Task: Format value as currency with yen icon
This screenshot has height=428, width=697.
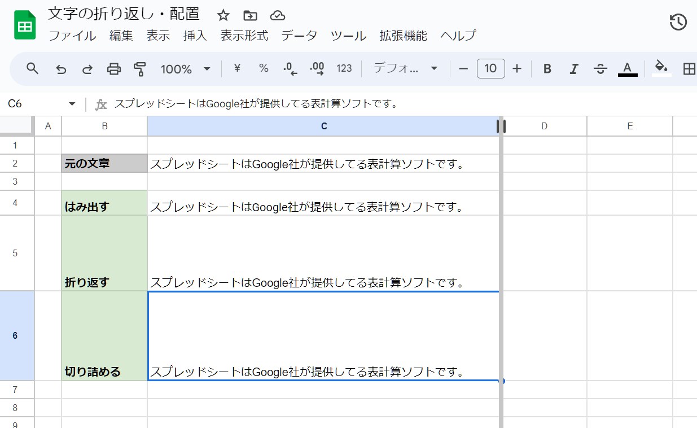Action: coord(236,68)
